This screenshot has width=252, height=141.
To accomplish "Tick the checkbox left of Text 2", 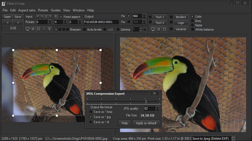I will [x=150, y=22].
